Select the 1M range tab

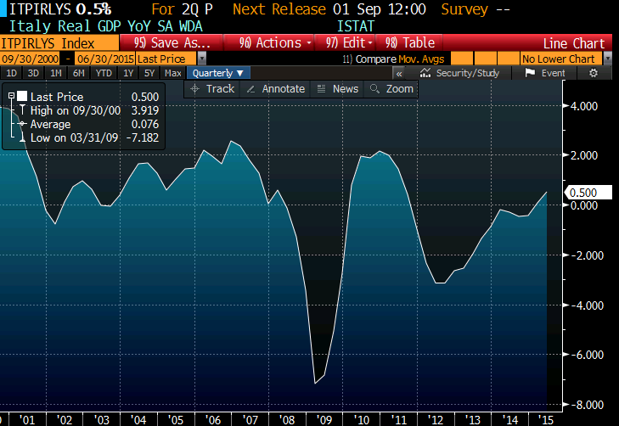click(x=56, y=73)
